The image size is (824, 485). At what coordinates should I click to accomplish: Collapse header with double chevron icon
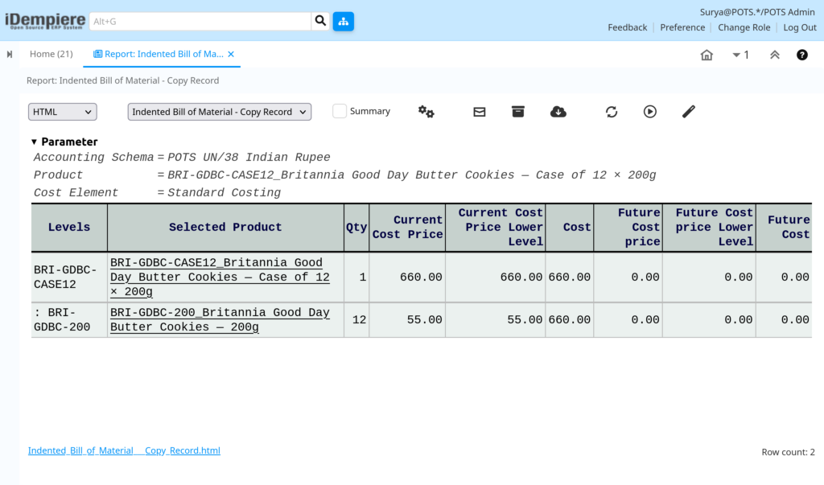[x=775, y=55]
